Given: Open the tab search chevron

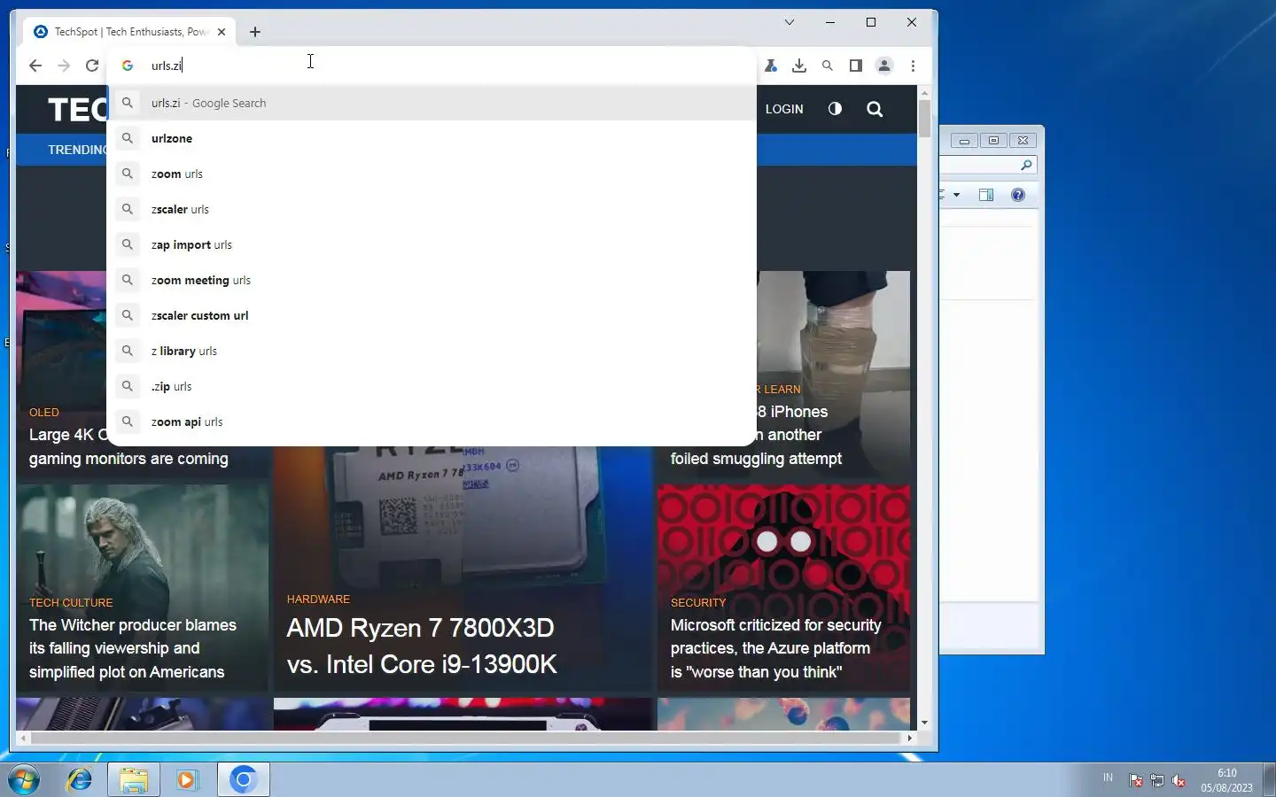Looking at the screenshot, I should click(790, 22).
